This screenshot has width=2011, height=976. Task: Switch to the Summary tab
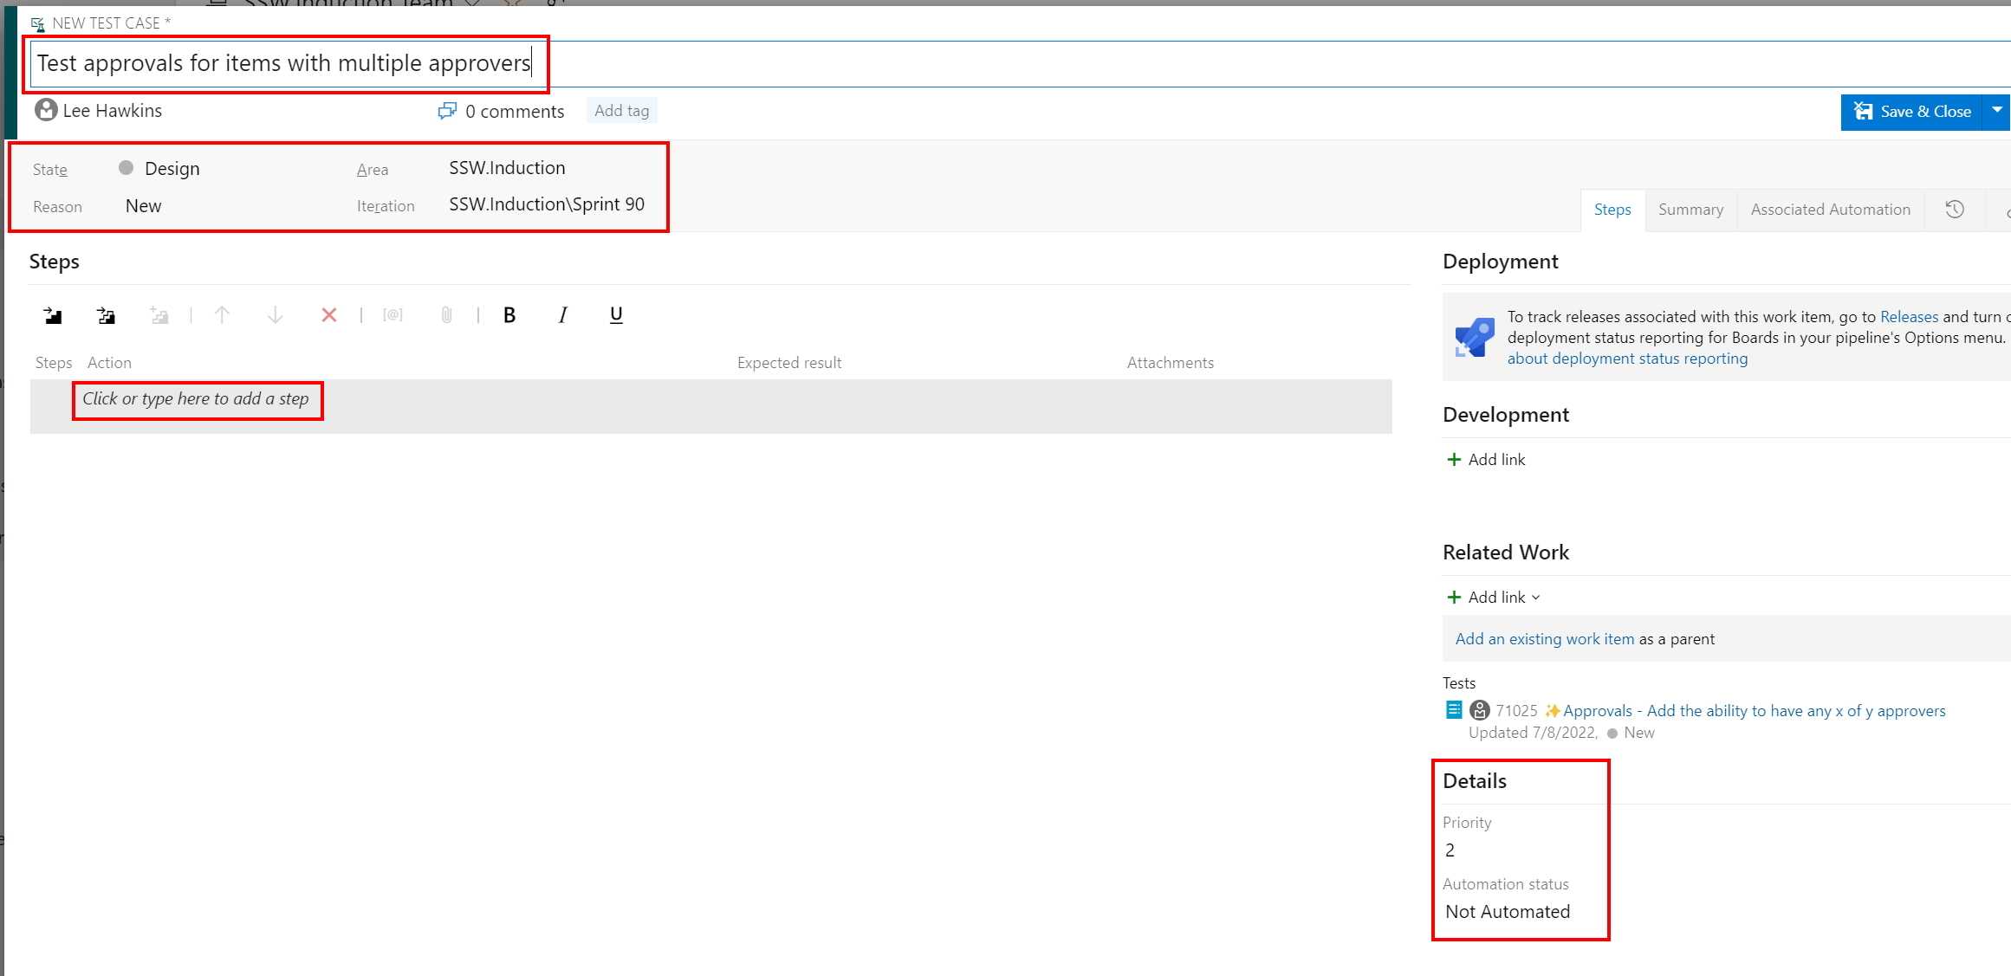[1690, 210]
